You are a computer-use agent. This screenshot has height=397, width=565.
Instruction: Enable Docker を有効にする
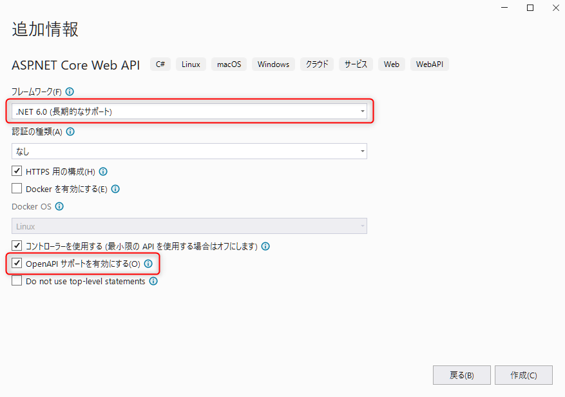pyautogui.click(x=16, y=189)
